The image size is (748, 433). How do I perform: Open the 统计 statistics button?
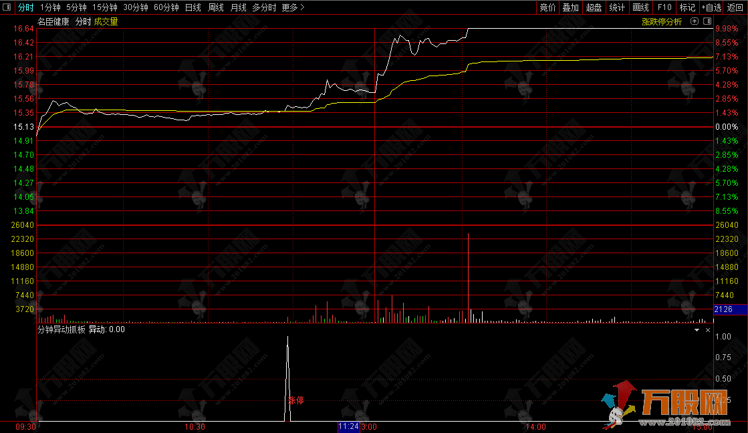pyautogui.click(x=617, y=7)
